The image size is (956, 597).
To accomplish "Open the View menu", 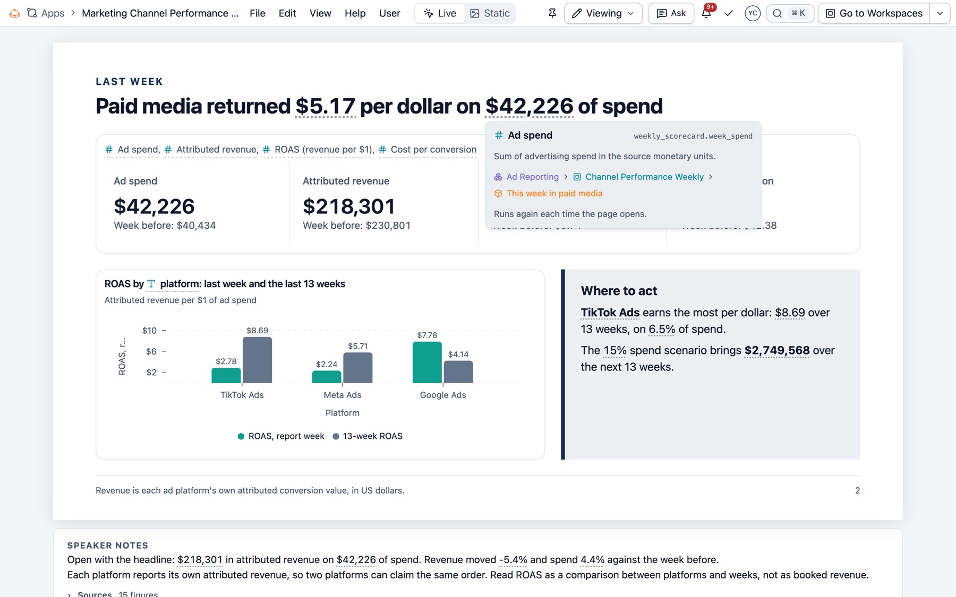I will [x=320, y=13].
